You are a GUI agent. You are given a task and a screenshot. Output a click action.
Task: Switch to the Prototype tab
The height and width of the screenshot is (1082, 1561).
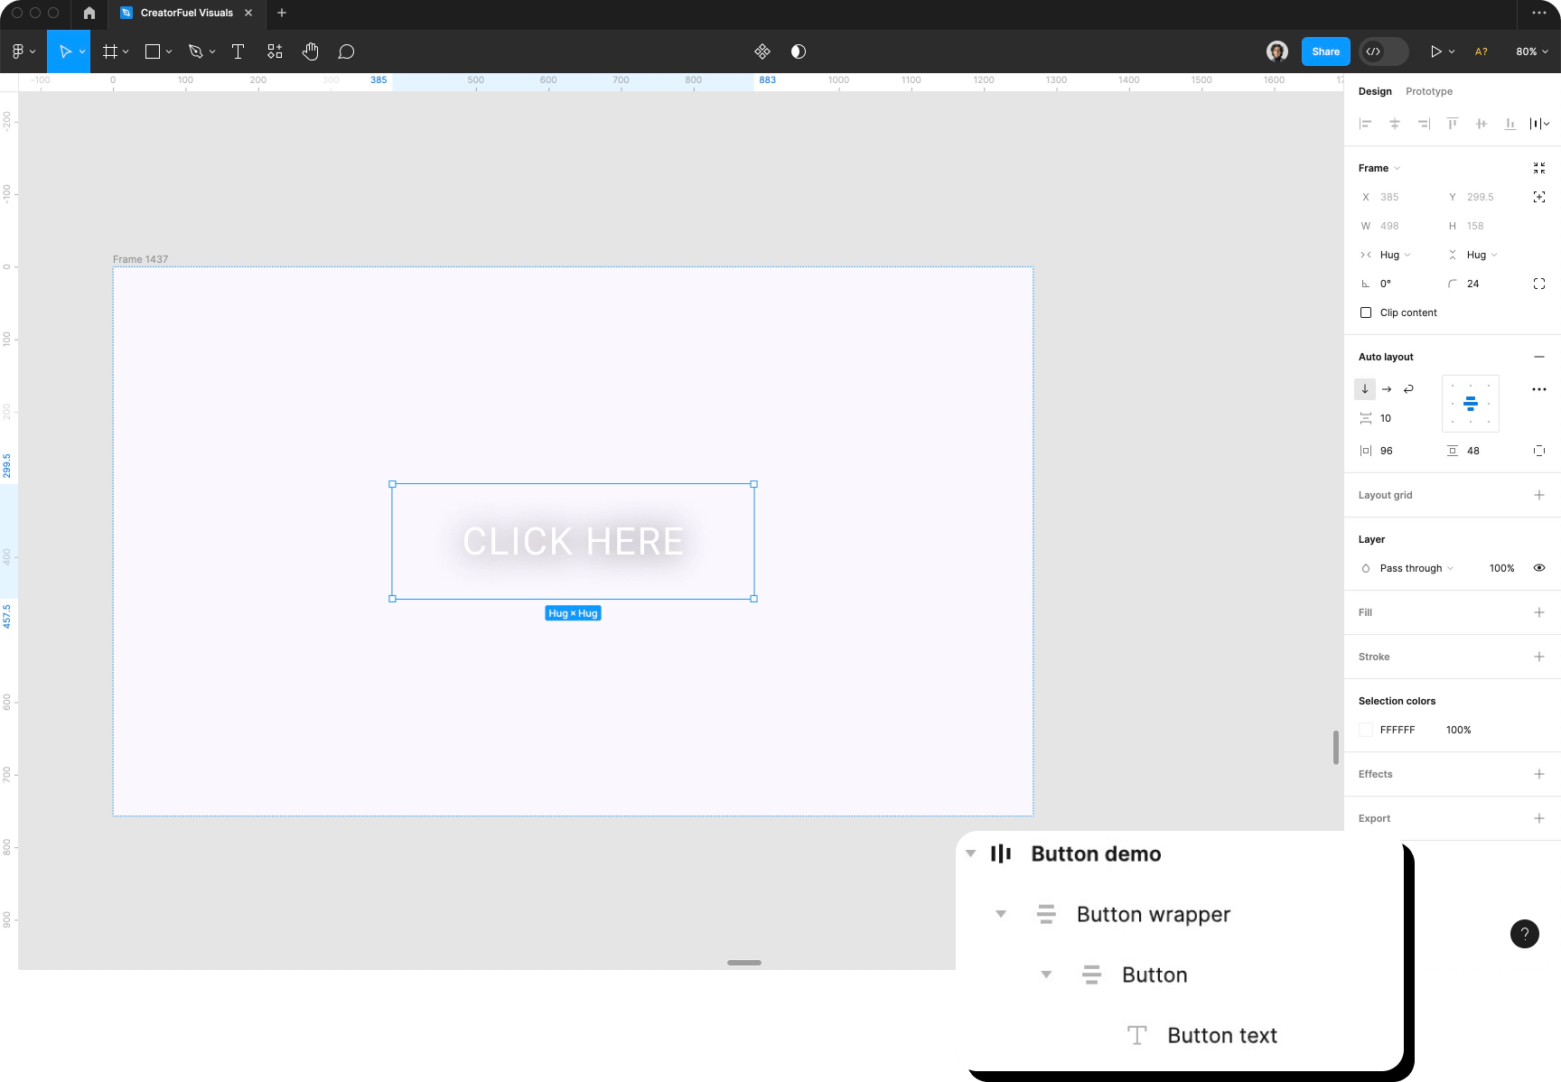pos(1428,91)
